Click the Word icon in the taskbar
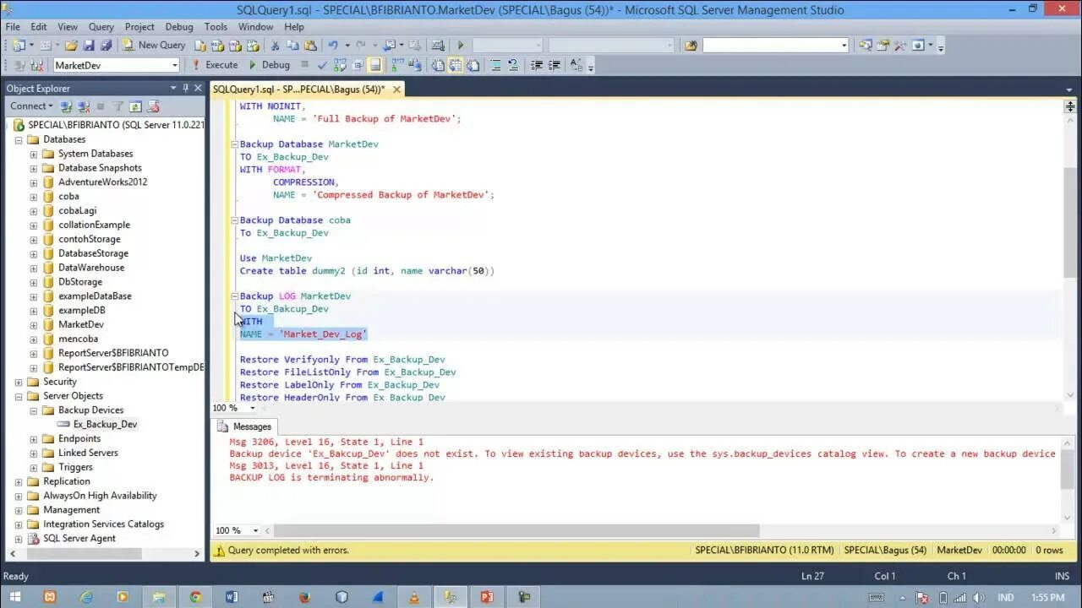 point(232,596)
